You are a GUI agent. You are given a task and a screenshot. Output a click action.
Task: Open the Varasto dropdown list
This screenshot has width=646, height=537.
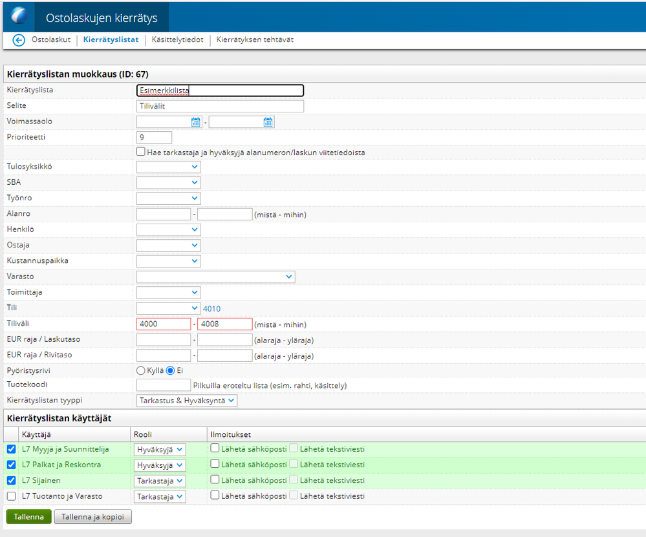[215, 277]
